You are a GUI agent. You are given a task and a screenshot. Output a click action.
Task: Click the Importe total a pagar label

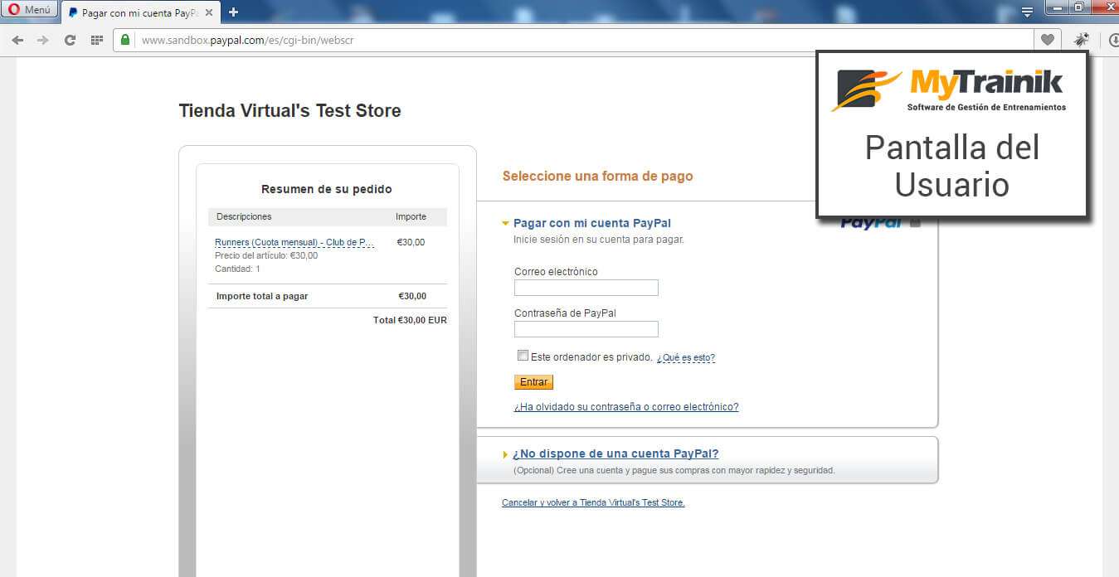(x=262, y=296)
